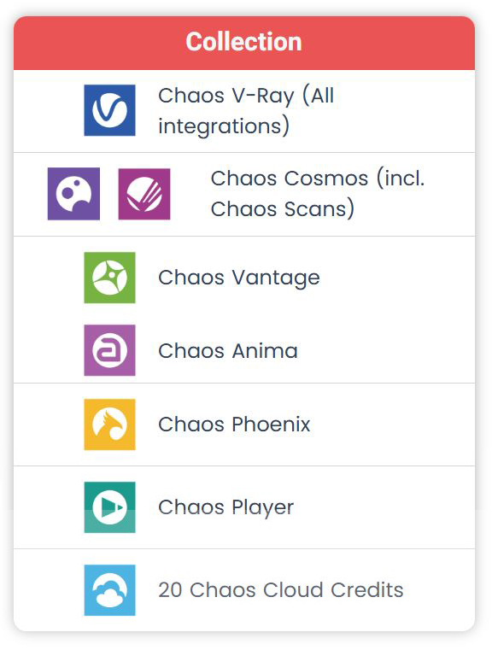Select the Chaos Anima text
Image resolution: width=492 pixels, height=650 pixels.
(x=228, y=351)
